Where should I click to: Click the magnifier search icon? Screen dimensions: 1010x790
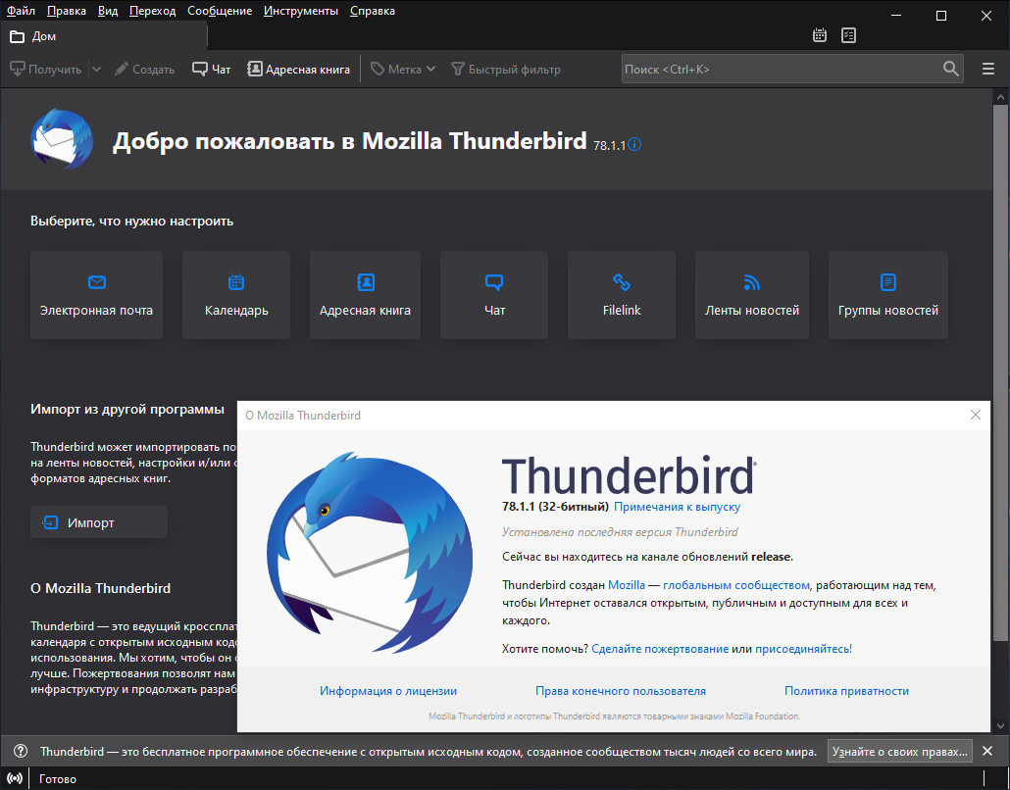click(951, 69)
